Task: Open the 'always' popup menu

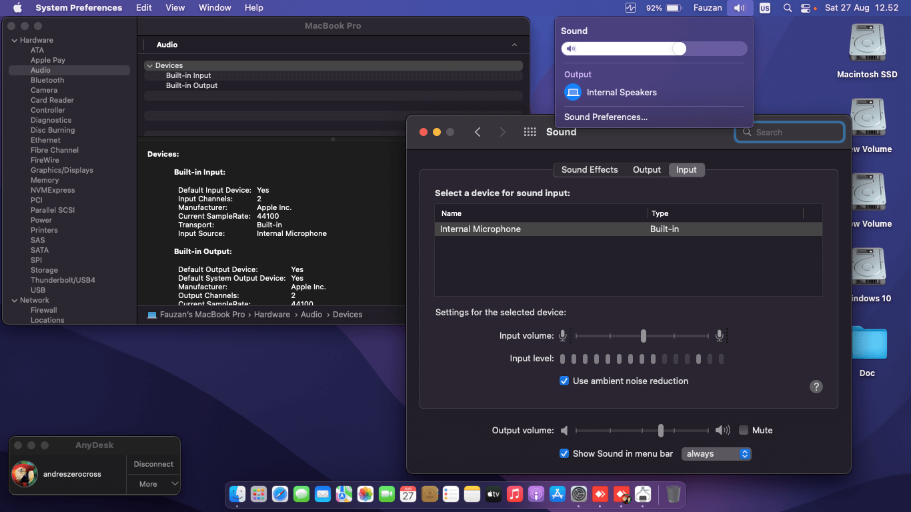Action: [716, 454]
